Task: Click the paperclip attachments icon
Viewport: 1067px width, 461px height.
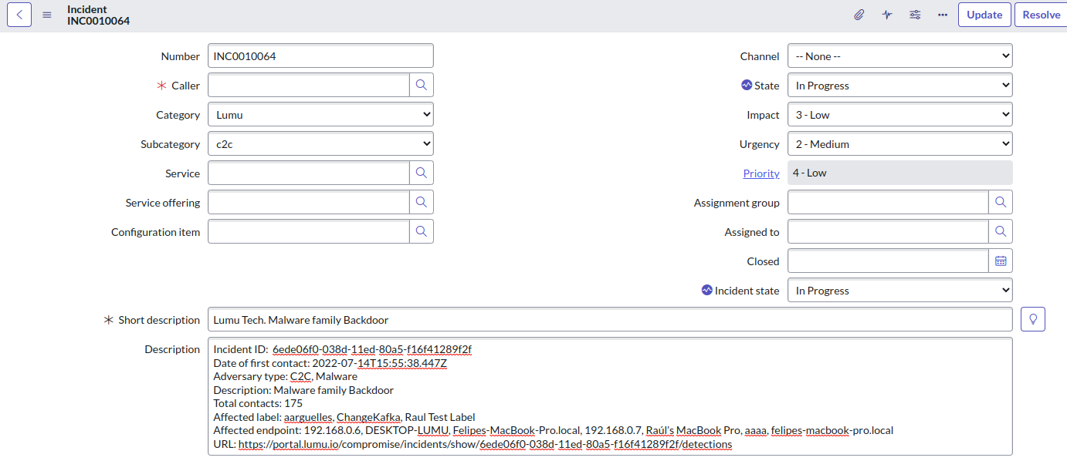Action: point(859,15)
